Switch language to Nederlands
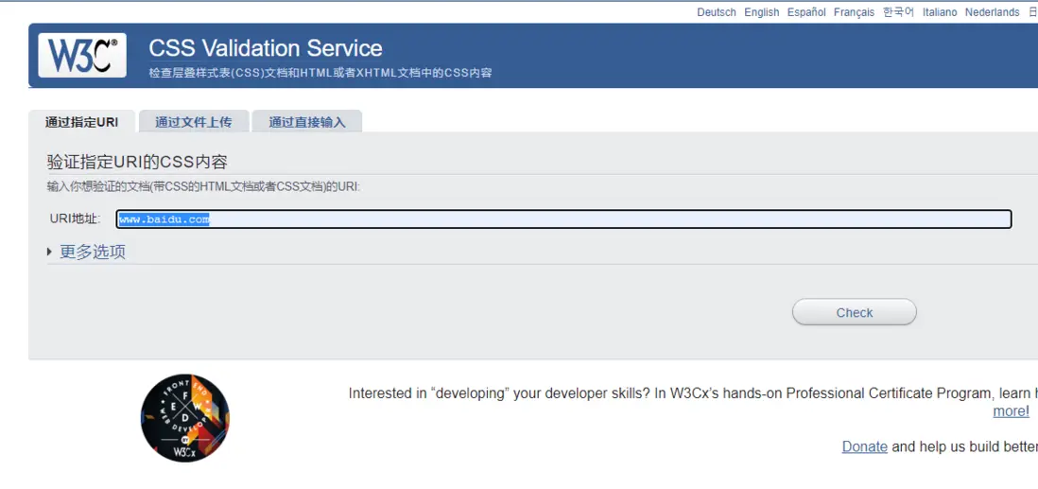Viewport: 1038px width, 489px height. tap(992, 12)
